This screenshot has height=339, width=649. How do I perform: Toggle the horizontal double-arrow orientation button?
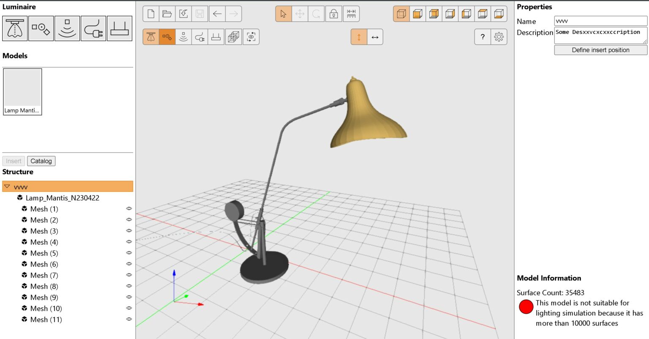coord(375,37)
